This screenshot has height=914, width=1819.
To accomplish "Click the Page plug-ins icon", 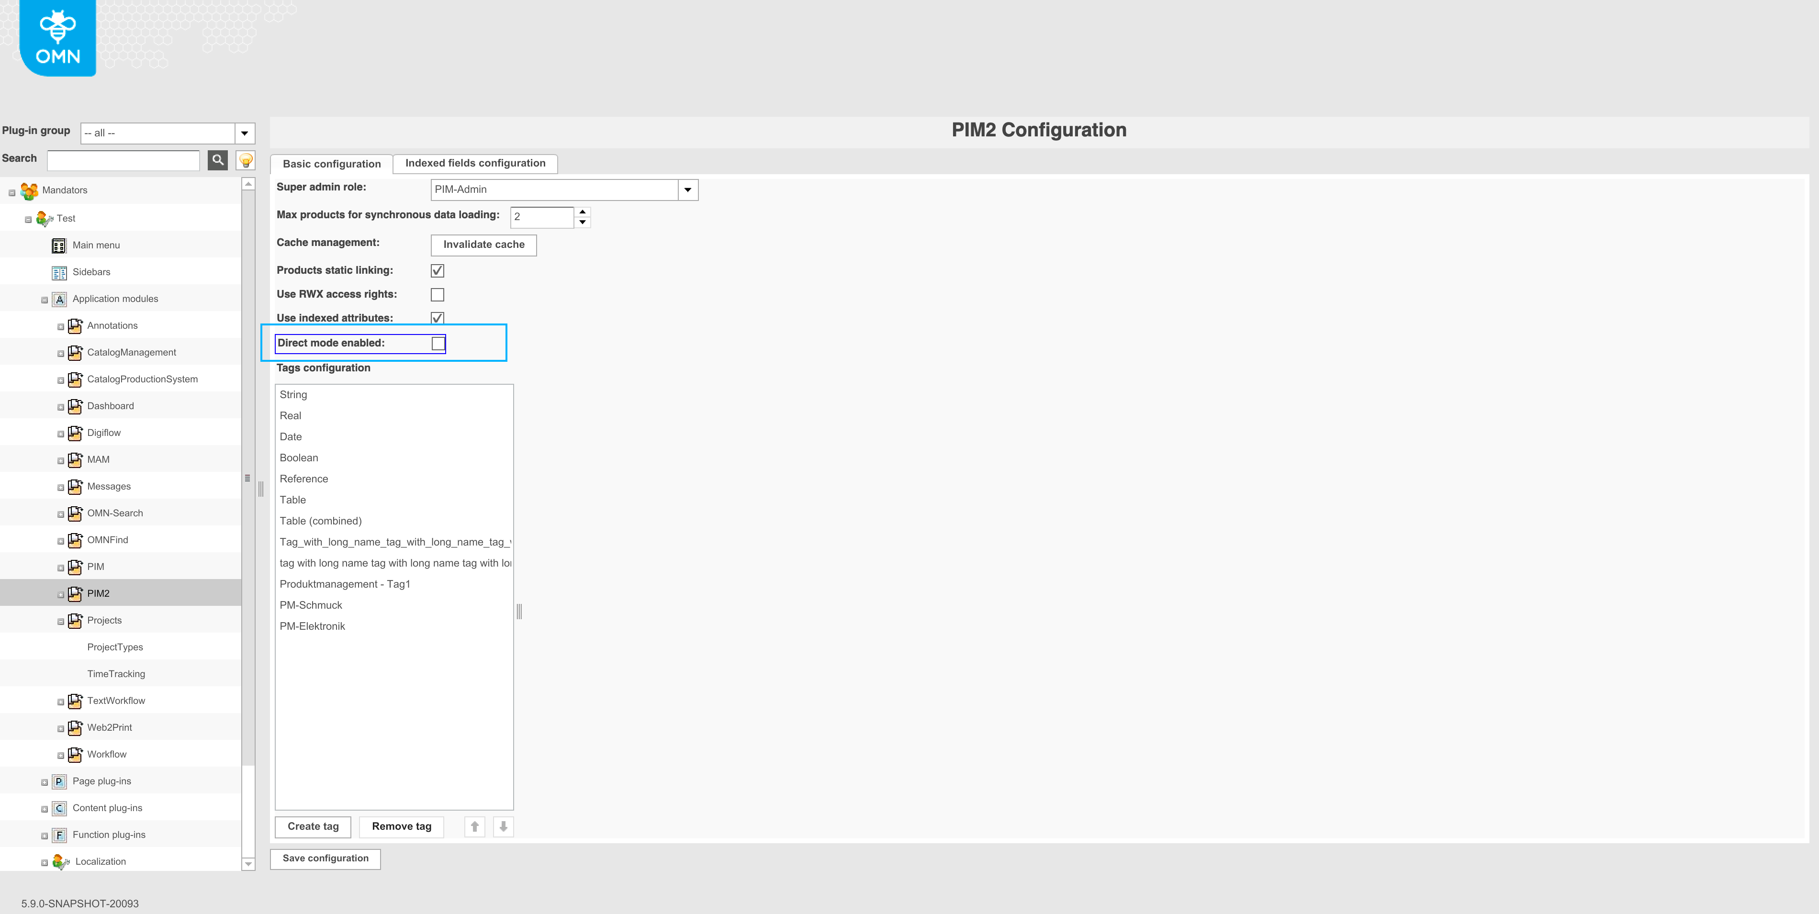I will point(59,781).
